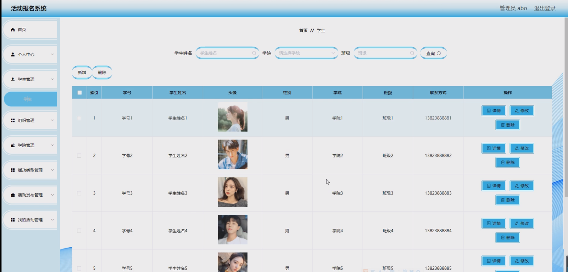Click the edit pencil icon in row 学号2
Viewport: 568px width, 272px height.
pyautogui.click(x=517, y=148)
